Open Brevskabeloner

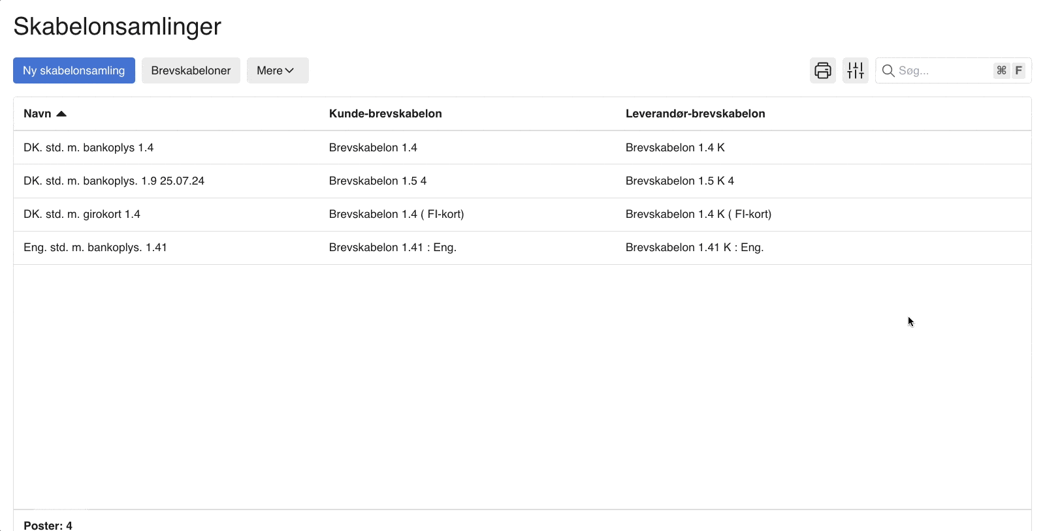191,70
